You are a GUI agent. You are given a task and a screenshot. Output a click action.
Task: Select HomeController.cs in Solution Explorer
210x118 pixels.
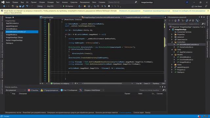[x=186, y=47]
